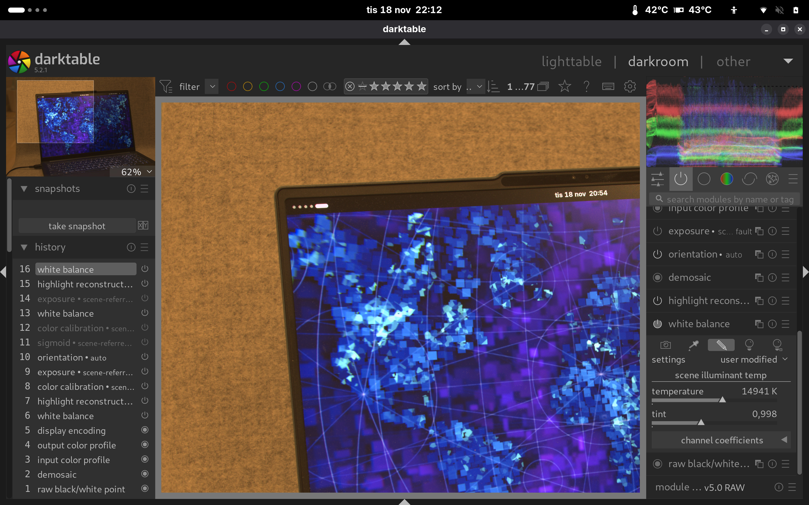
Task: Open the other views tab
Action: click(x=733, y=61)
